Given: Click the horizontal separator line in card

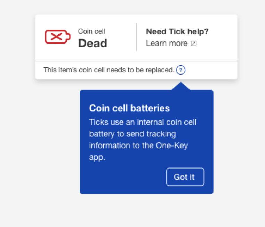Looking at the screenshot, I should point(136,61).
